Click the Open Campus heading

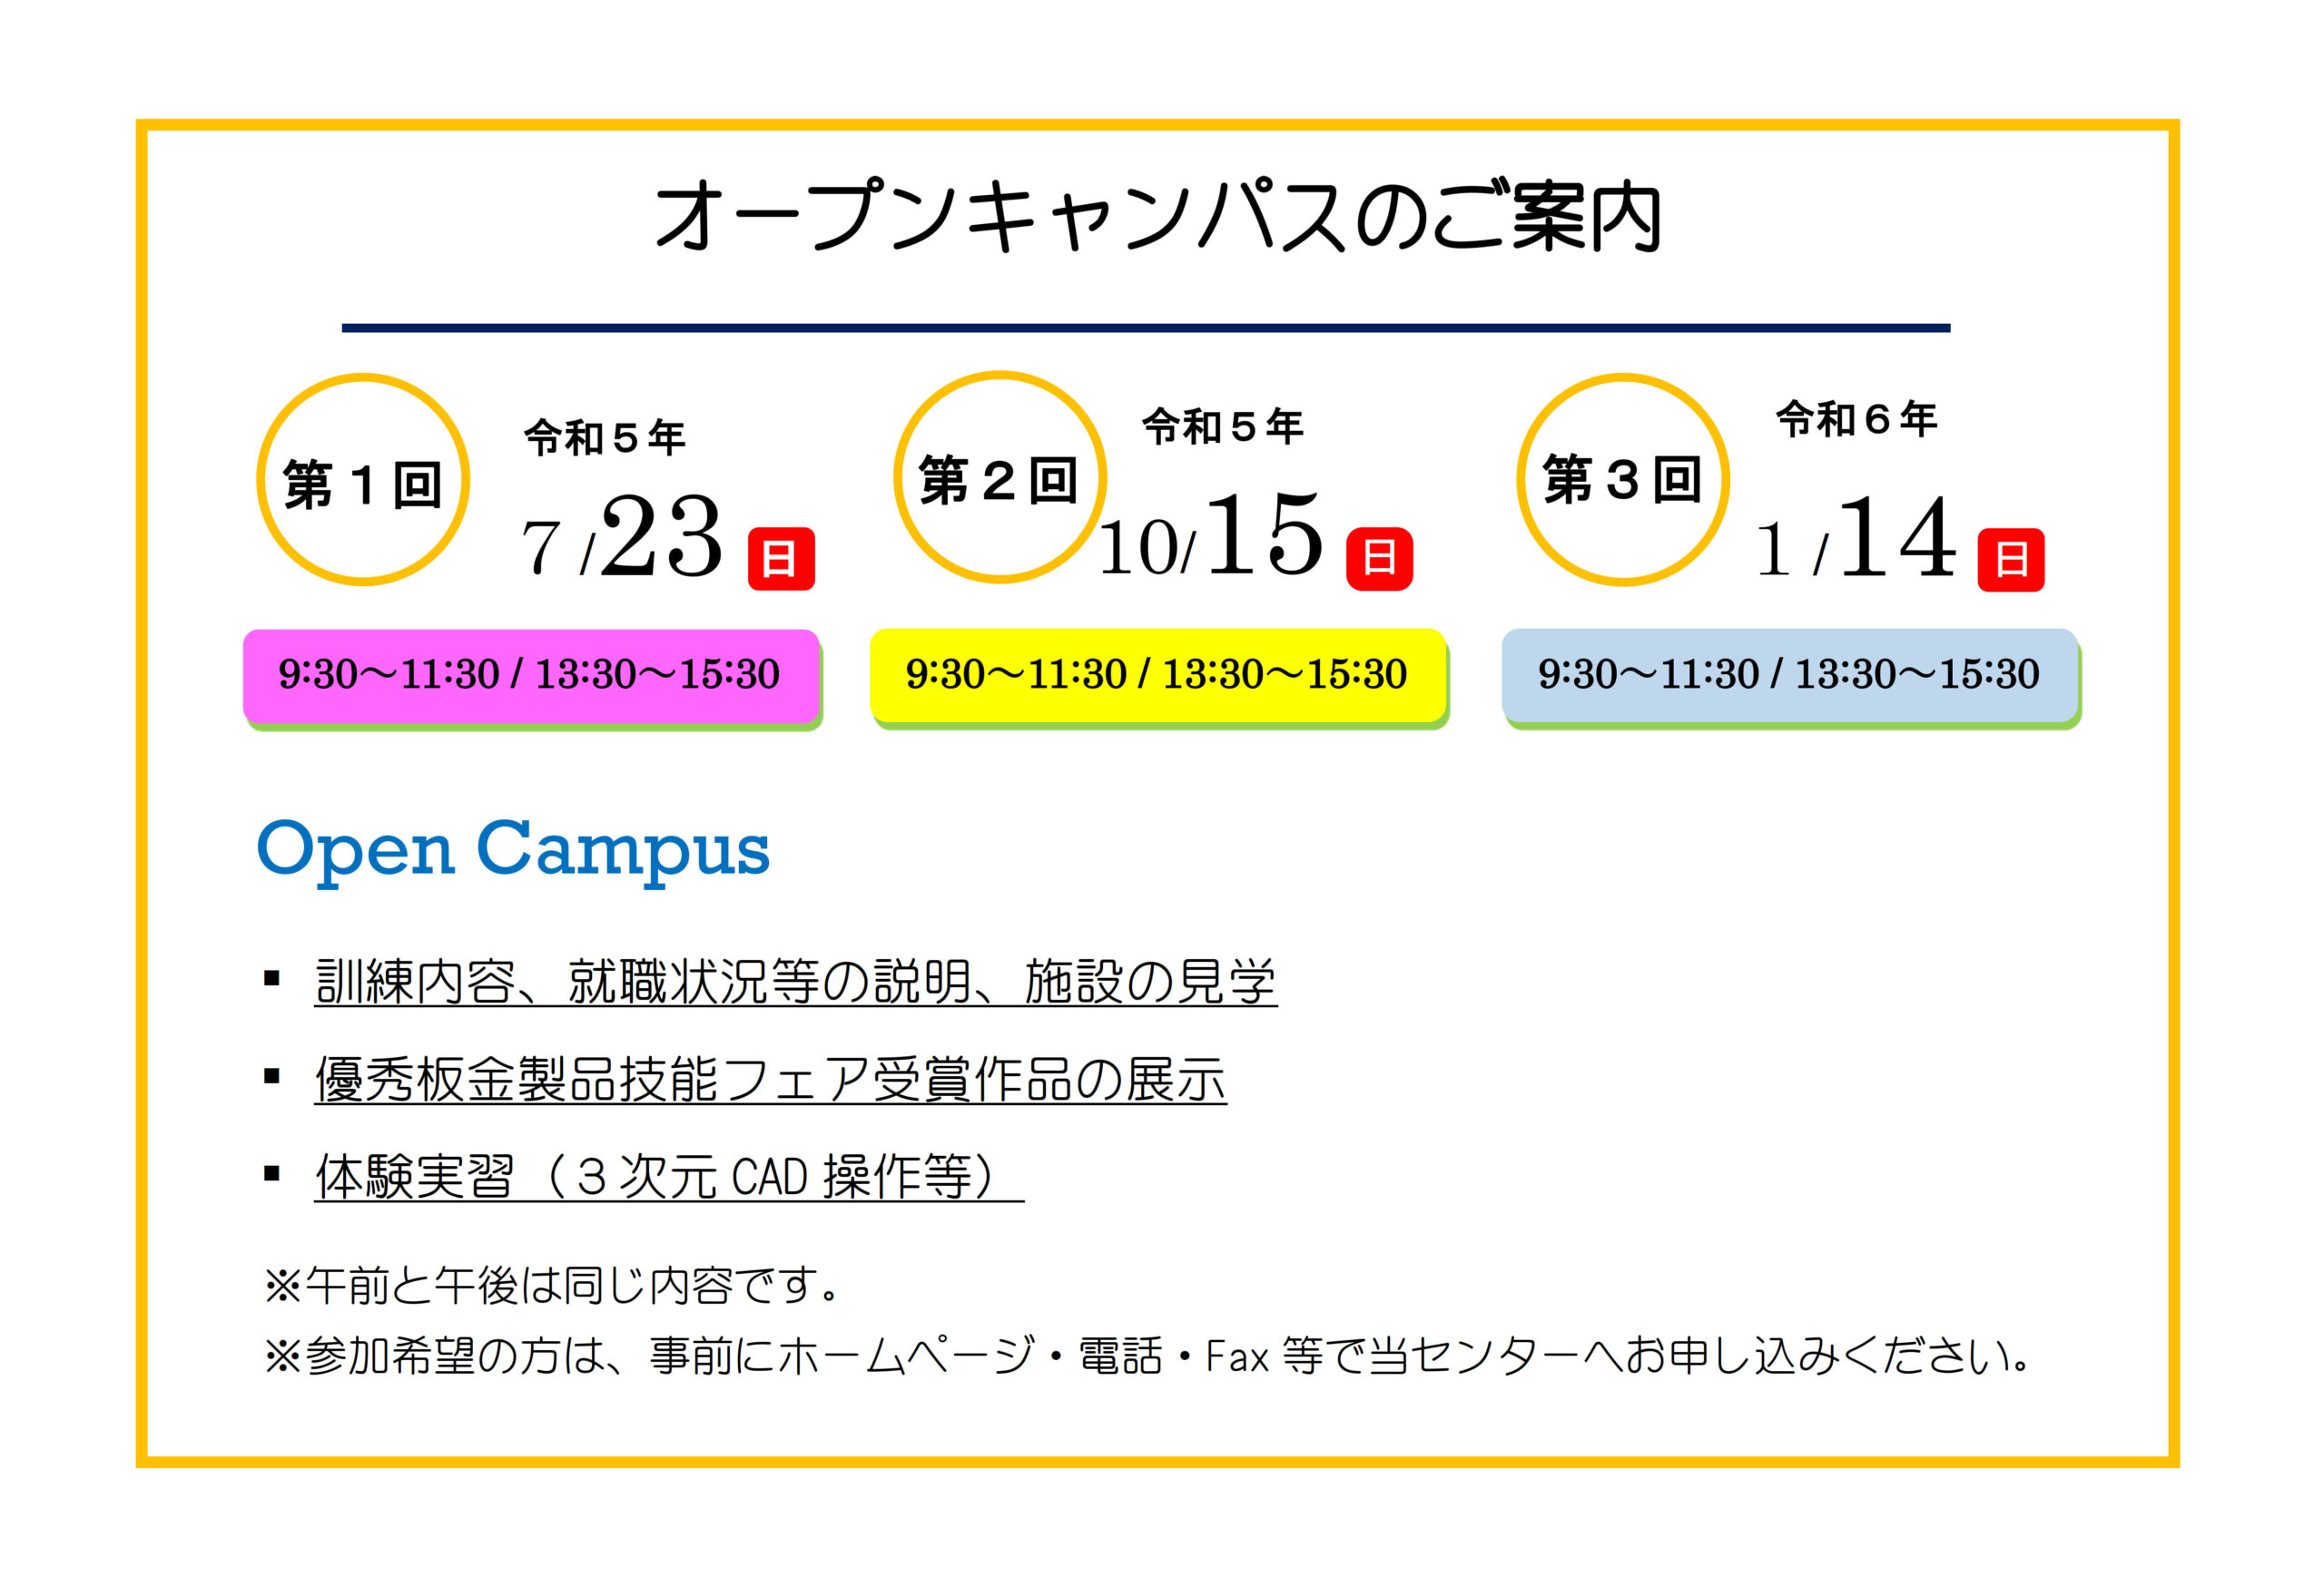513,851
